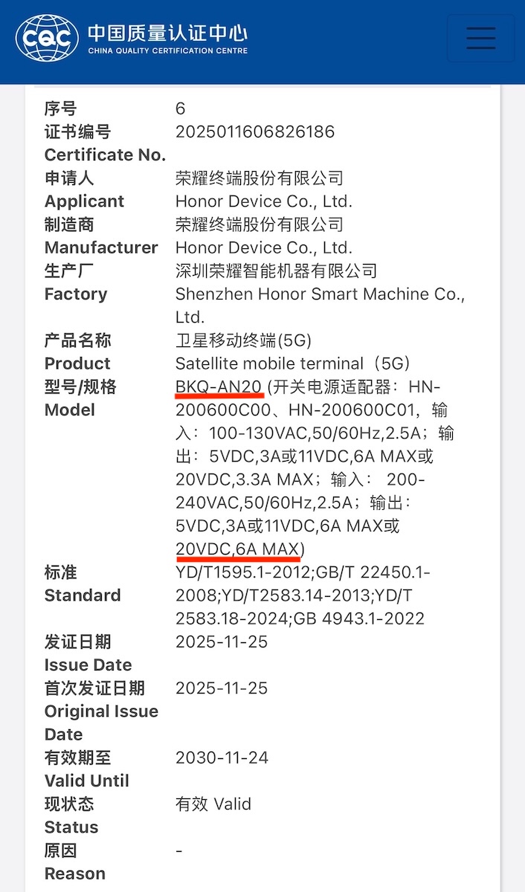Click the Original Issue Date label
The height and width of the screenshot is (892, 525).
[101, 711]
